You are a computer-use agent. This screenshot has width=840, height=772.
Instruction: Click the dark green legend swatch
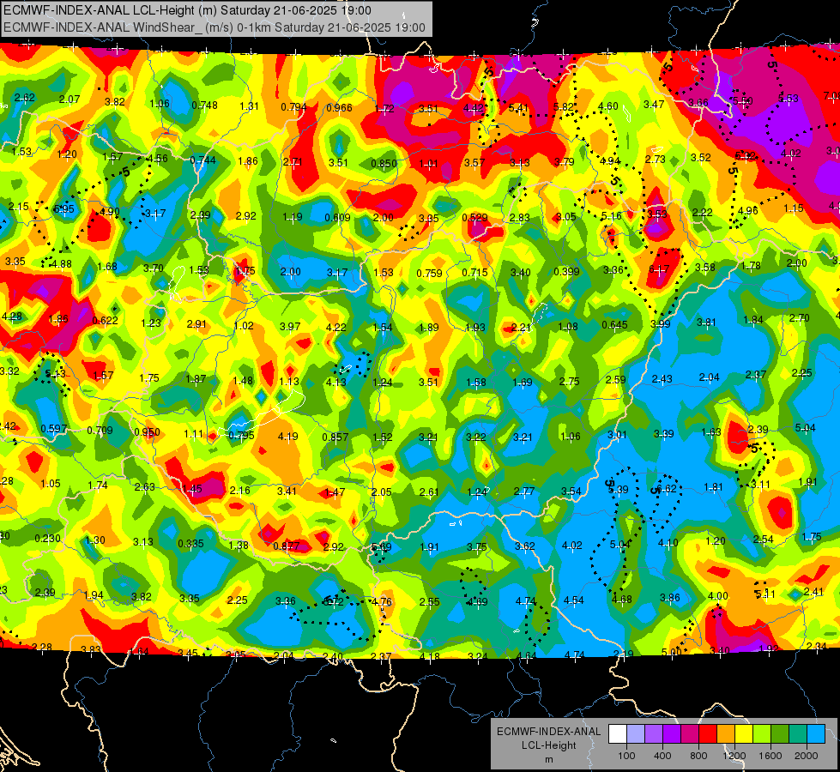781,733
